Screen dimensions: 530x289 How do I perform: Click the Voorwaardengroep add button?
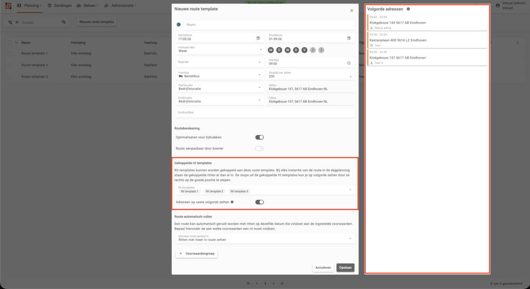pyautogui.click(x=197, y=254)
